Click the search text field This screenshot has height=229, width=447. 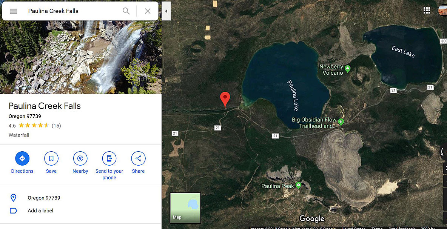point(73,11)
